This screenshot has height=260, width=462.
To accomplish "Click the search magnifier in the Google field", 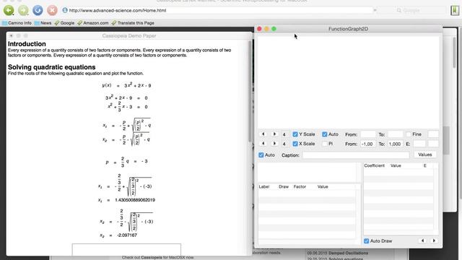I will 399,11.
